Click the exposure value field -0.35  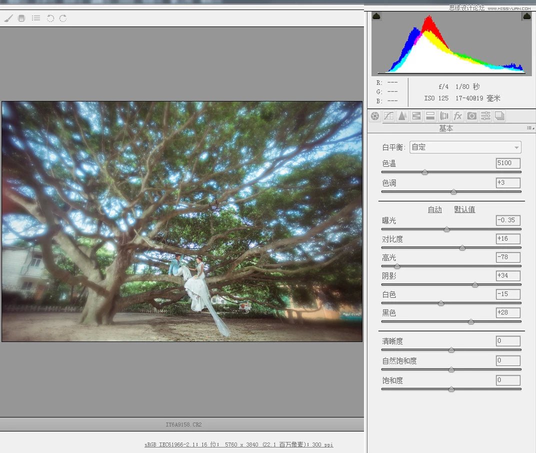[508, 220]
